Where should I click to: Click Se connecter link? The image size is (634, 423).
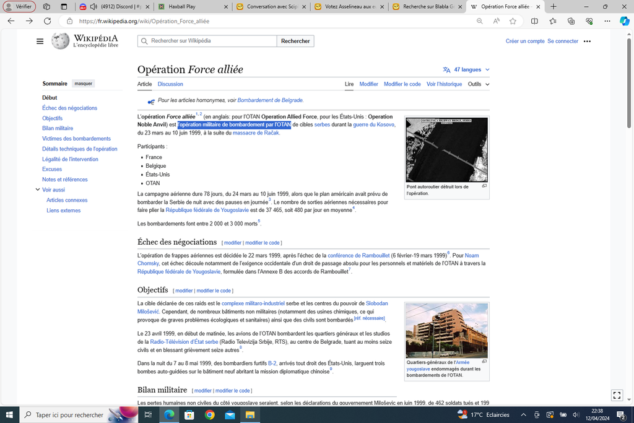pyautogui.click(x=562, y=41)
